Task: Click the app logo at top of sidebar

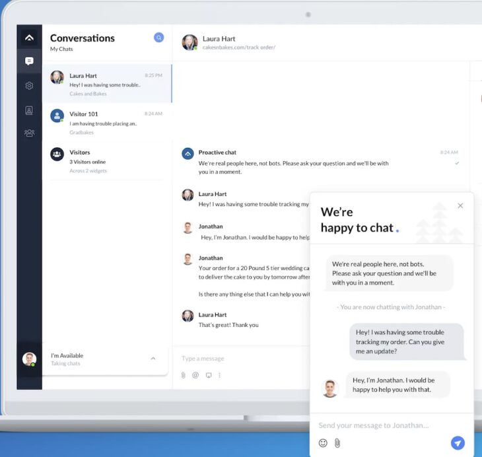Action: (x=29, y=38)
